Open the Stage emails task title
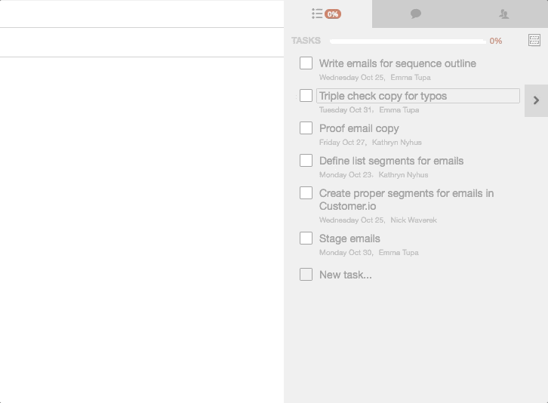The width and height of the screenshot is (548, 403). pos(349,238)
